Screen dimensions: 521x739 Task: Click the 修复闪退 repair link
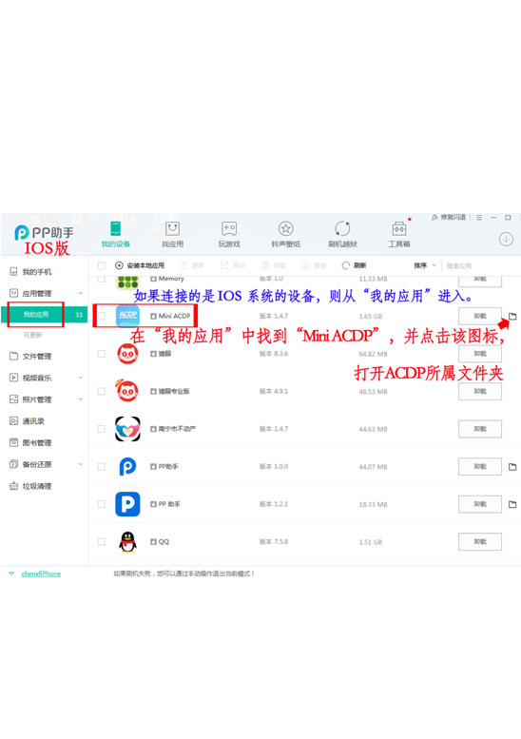click(x=449, y=217)
